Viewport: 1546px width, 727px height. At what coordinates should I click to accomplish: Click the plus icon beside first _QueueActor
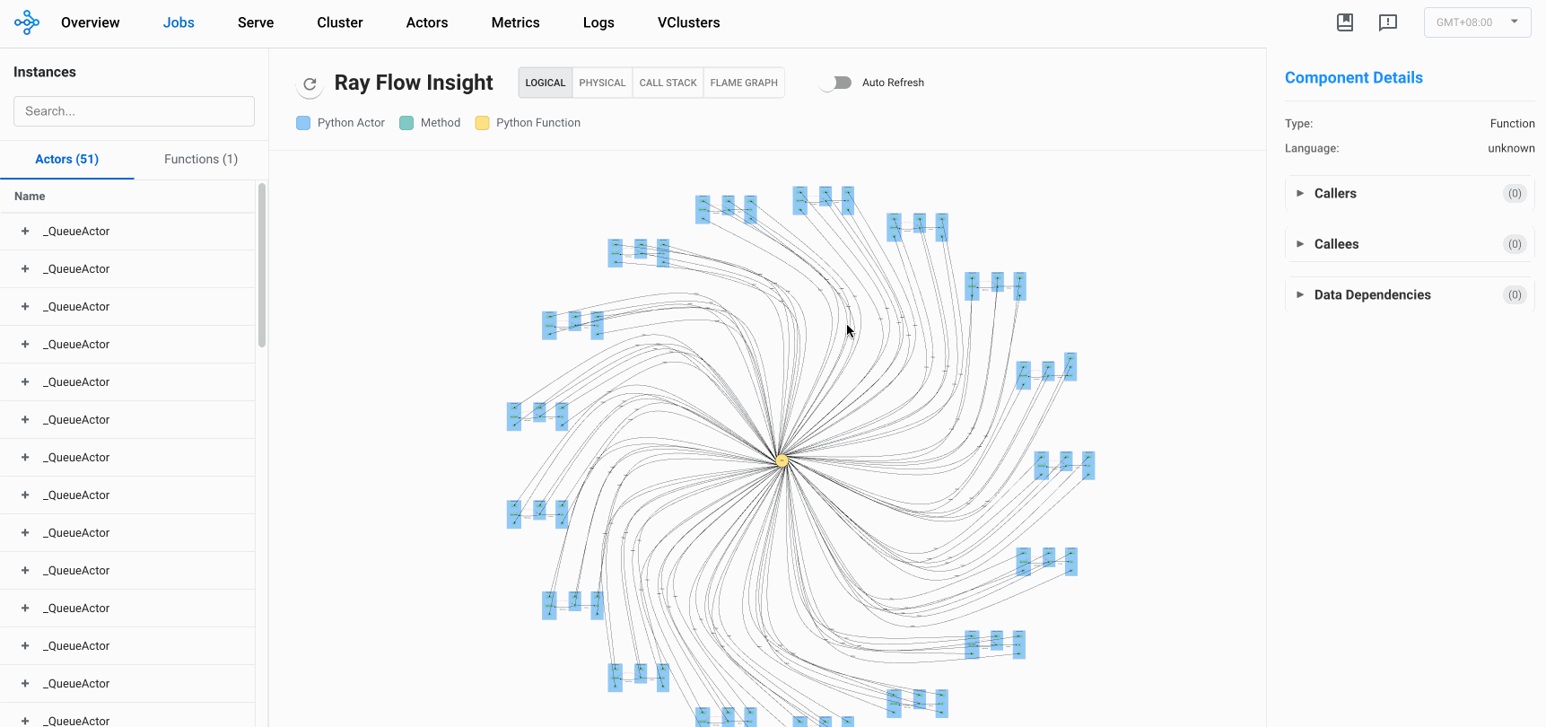click(x=25, y=232)
